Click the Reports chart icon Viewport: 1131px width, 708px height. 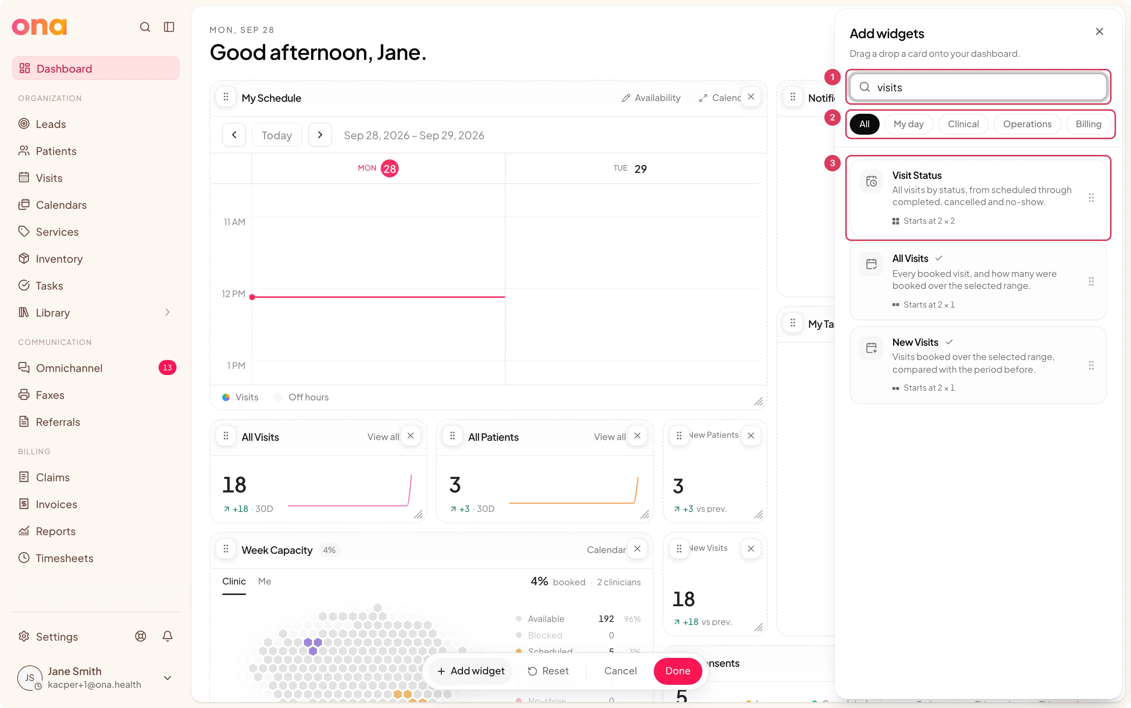point(24,531)
